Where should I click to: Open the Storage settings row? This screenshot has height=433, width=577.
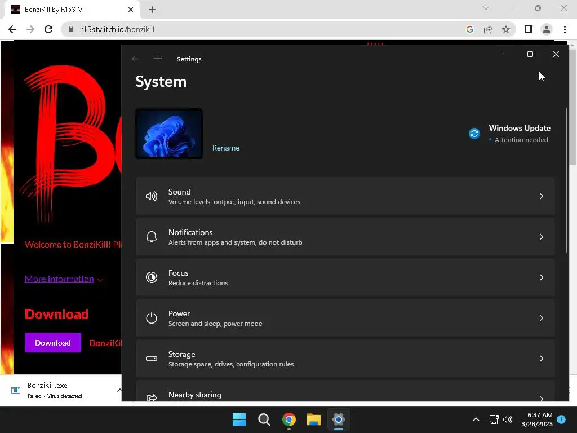click(345, 358)
